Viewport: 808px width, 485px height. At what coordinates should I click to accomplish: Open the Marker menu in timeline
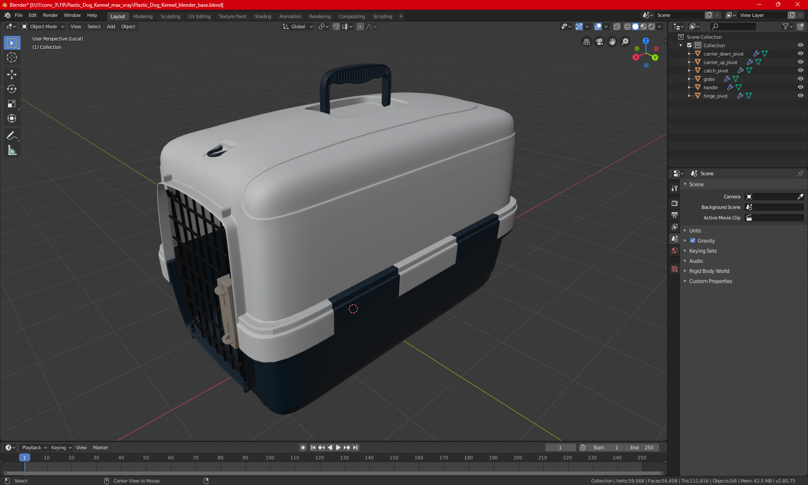pyautogui.click(x=100, y=448)
